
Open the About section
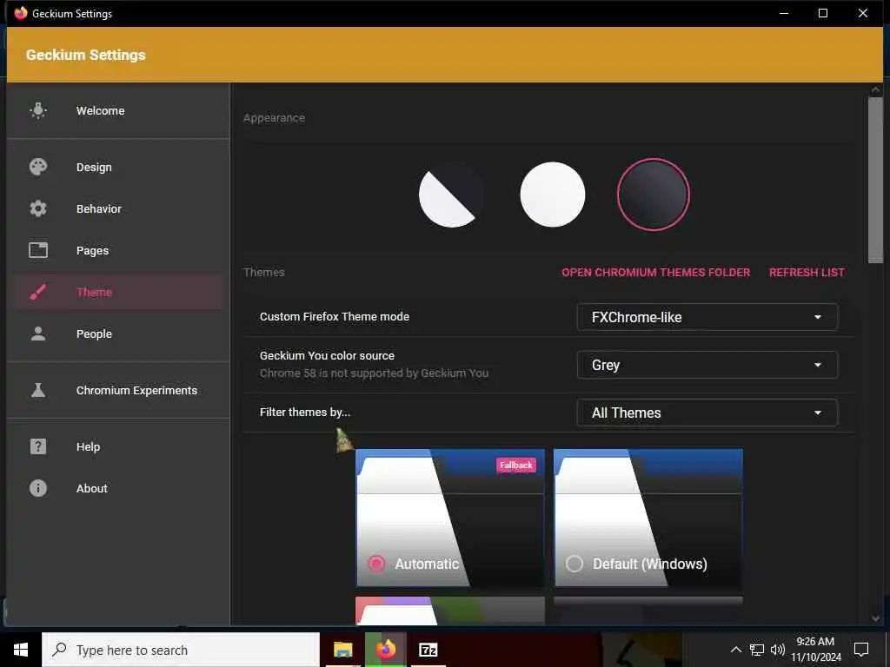[x=118, y=488]
